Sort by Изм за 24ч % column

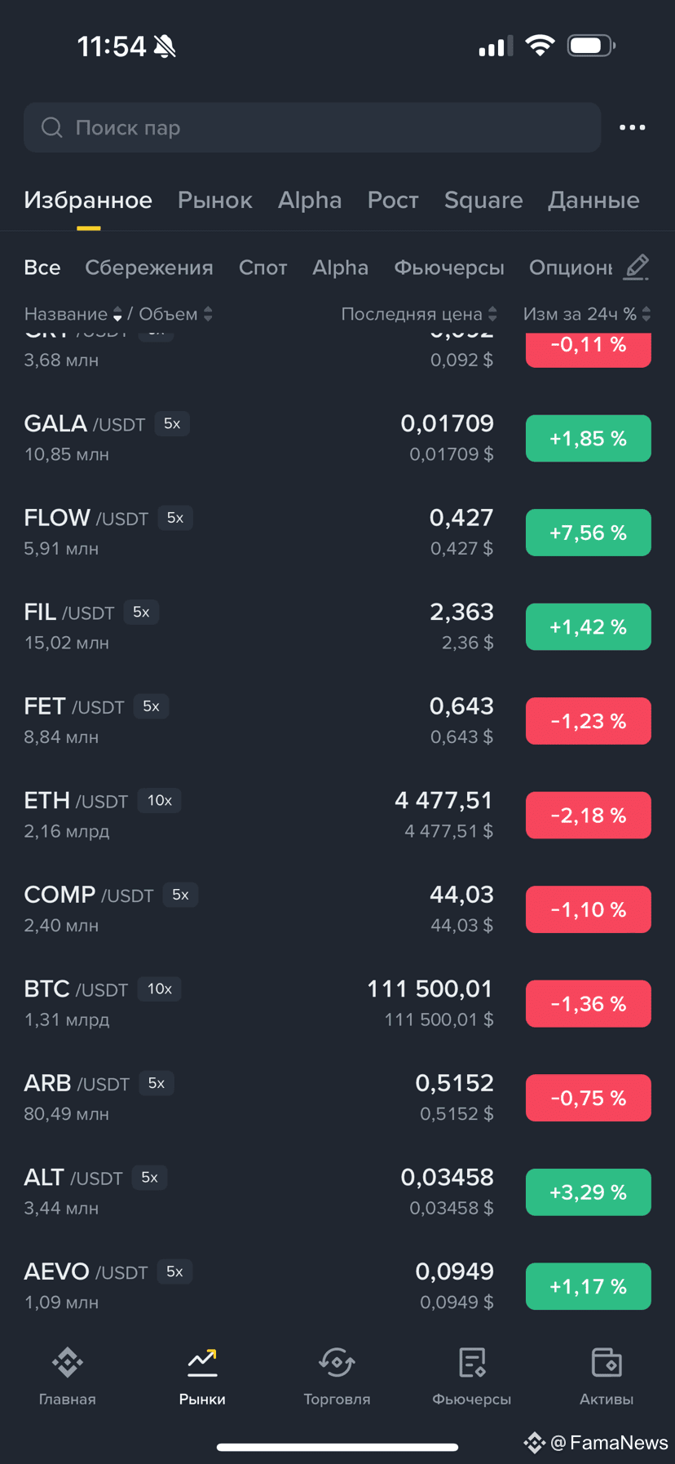(587, 314)
